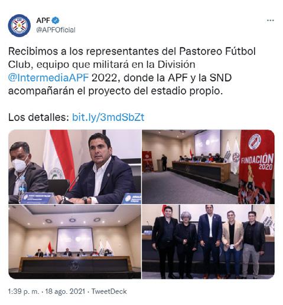Screen dimensions: 283x305
Task: Click the tweet text mentioning Pastoreo Fútbol Club
Action: click(132, 71)
